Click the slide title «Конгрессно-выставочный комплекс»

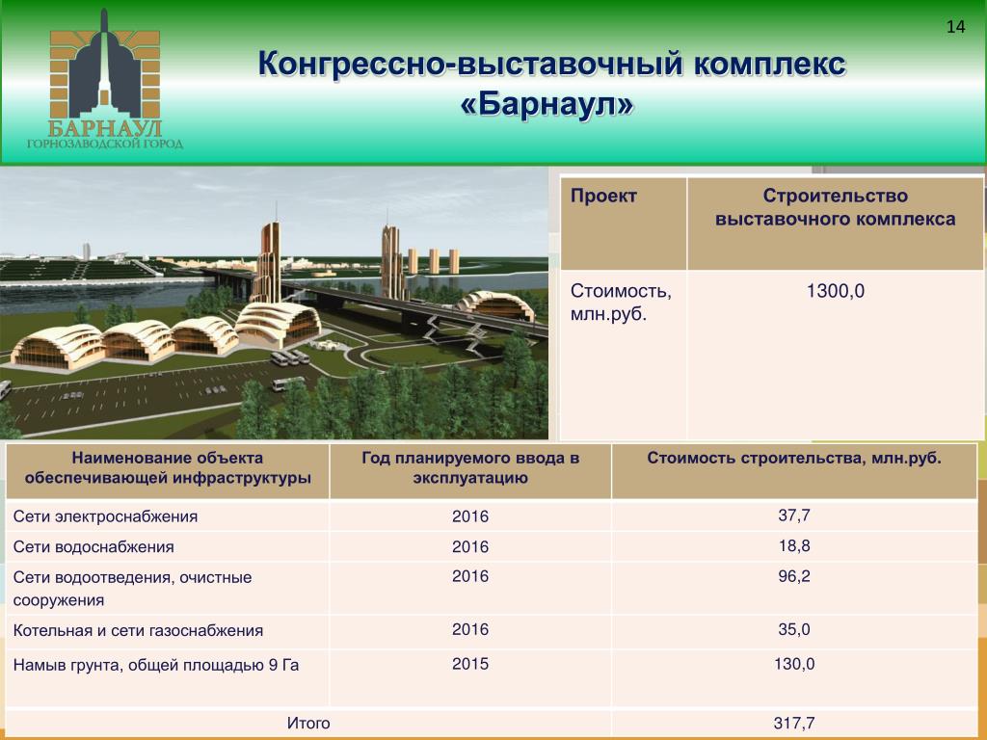pos(552,65)
